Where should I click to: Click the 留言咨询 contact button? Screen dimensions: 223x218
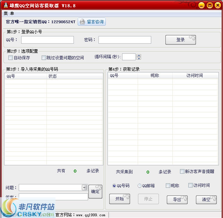pos(92,22)
